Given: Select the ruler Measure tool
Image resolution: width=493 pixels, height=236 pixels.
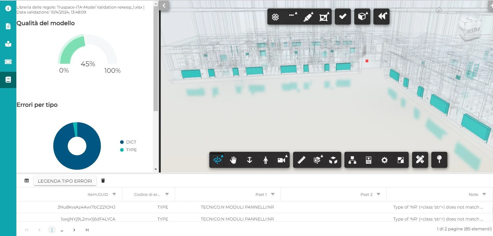Looking at the screenshot, I should [301, 160].
